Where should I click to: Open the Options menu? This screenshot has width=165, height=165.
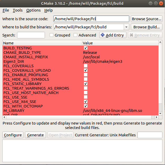[x=33, y=10]
